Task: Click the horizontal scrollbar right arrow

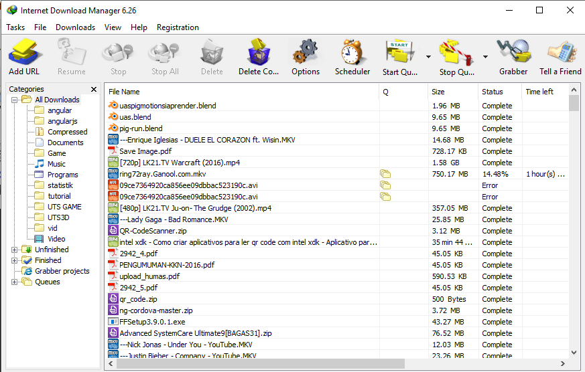Action: point(563,363)
